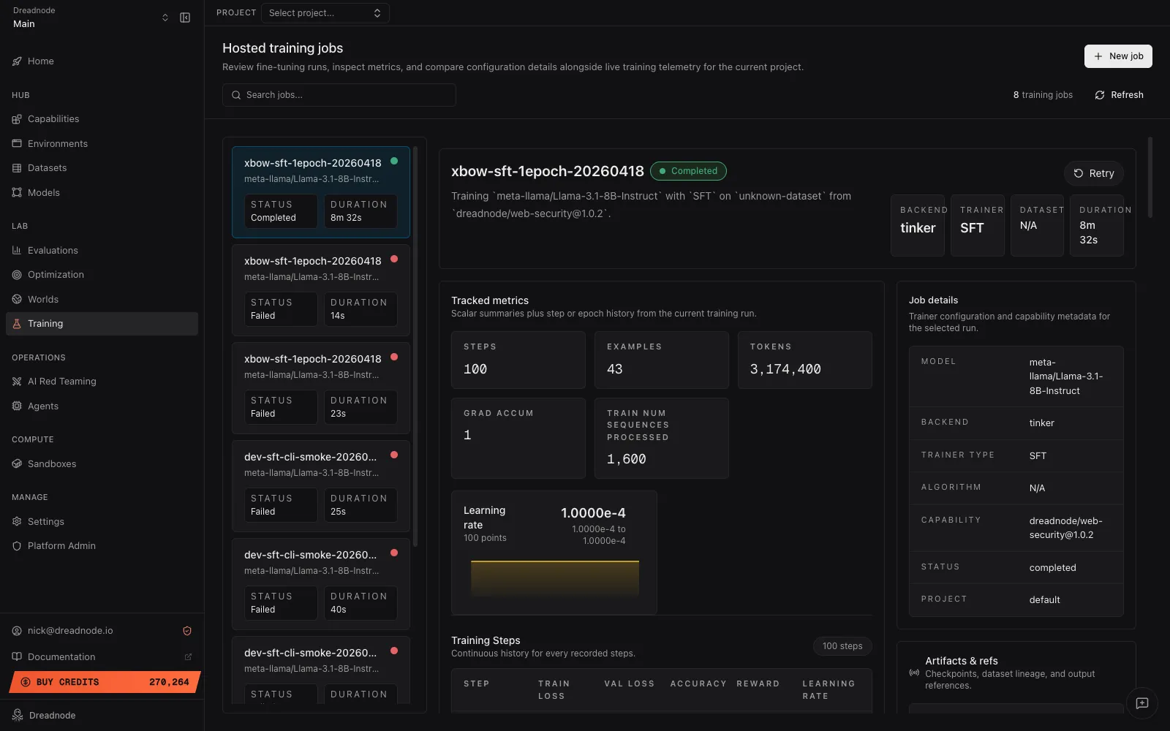Viewport: 1170px width, 731px height.
Task: Click the Buy Credits banner
Action: pos(102,681)
